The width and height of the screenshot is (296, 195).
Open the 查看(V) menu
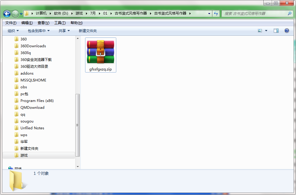pos(43,23)
